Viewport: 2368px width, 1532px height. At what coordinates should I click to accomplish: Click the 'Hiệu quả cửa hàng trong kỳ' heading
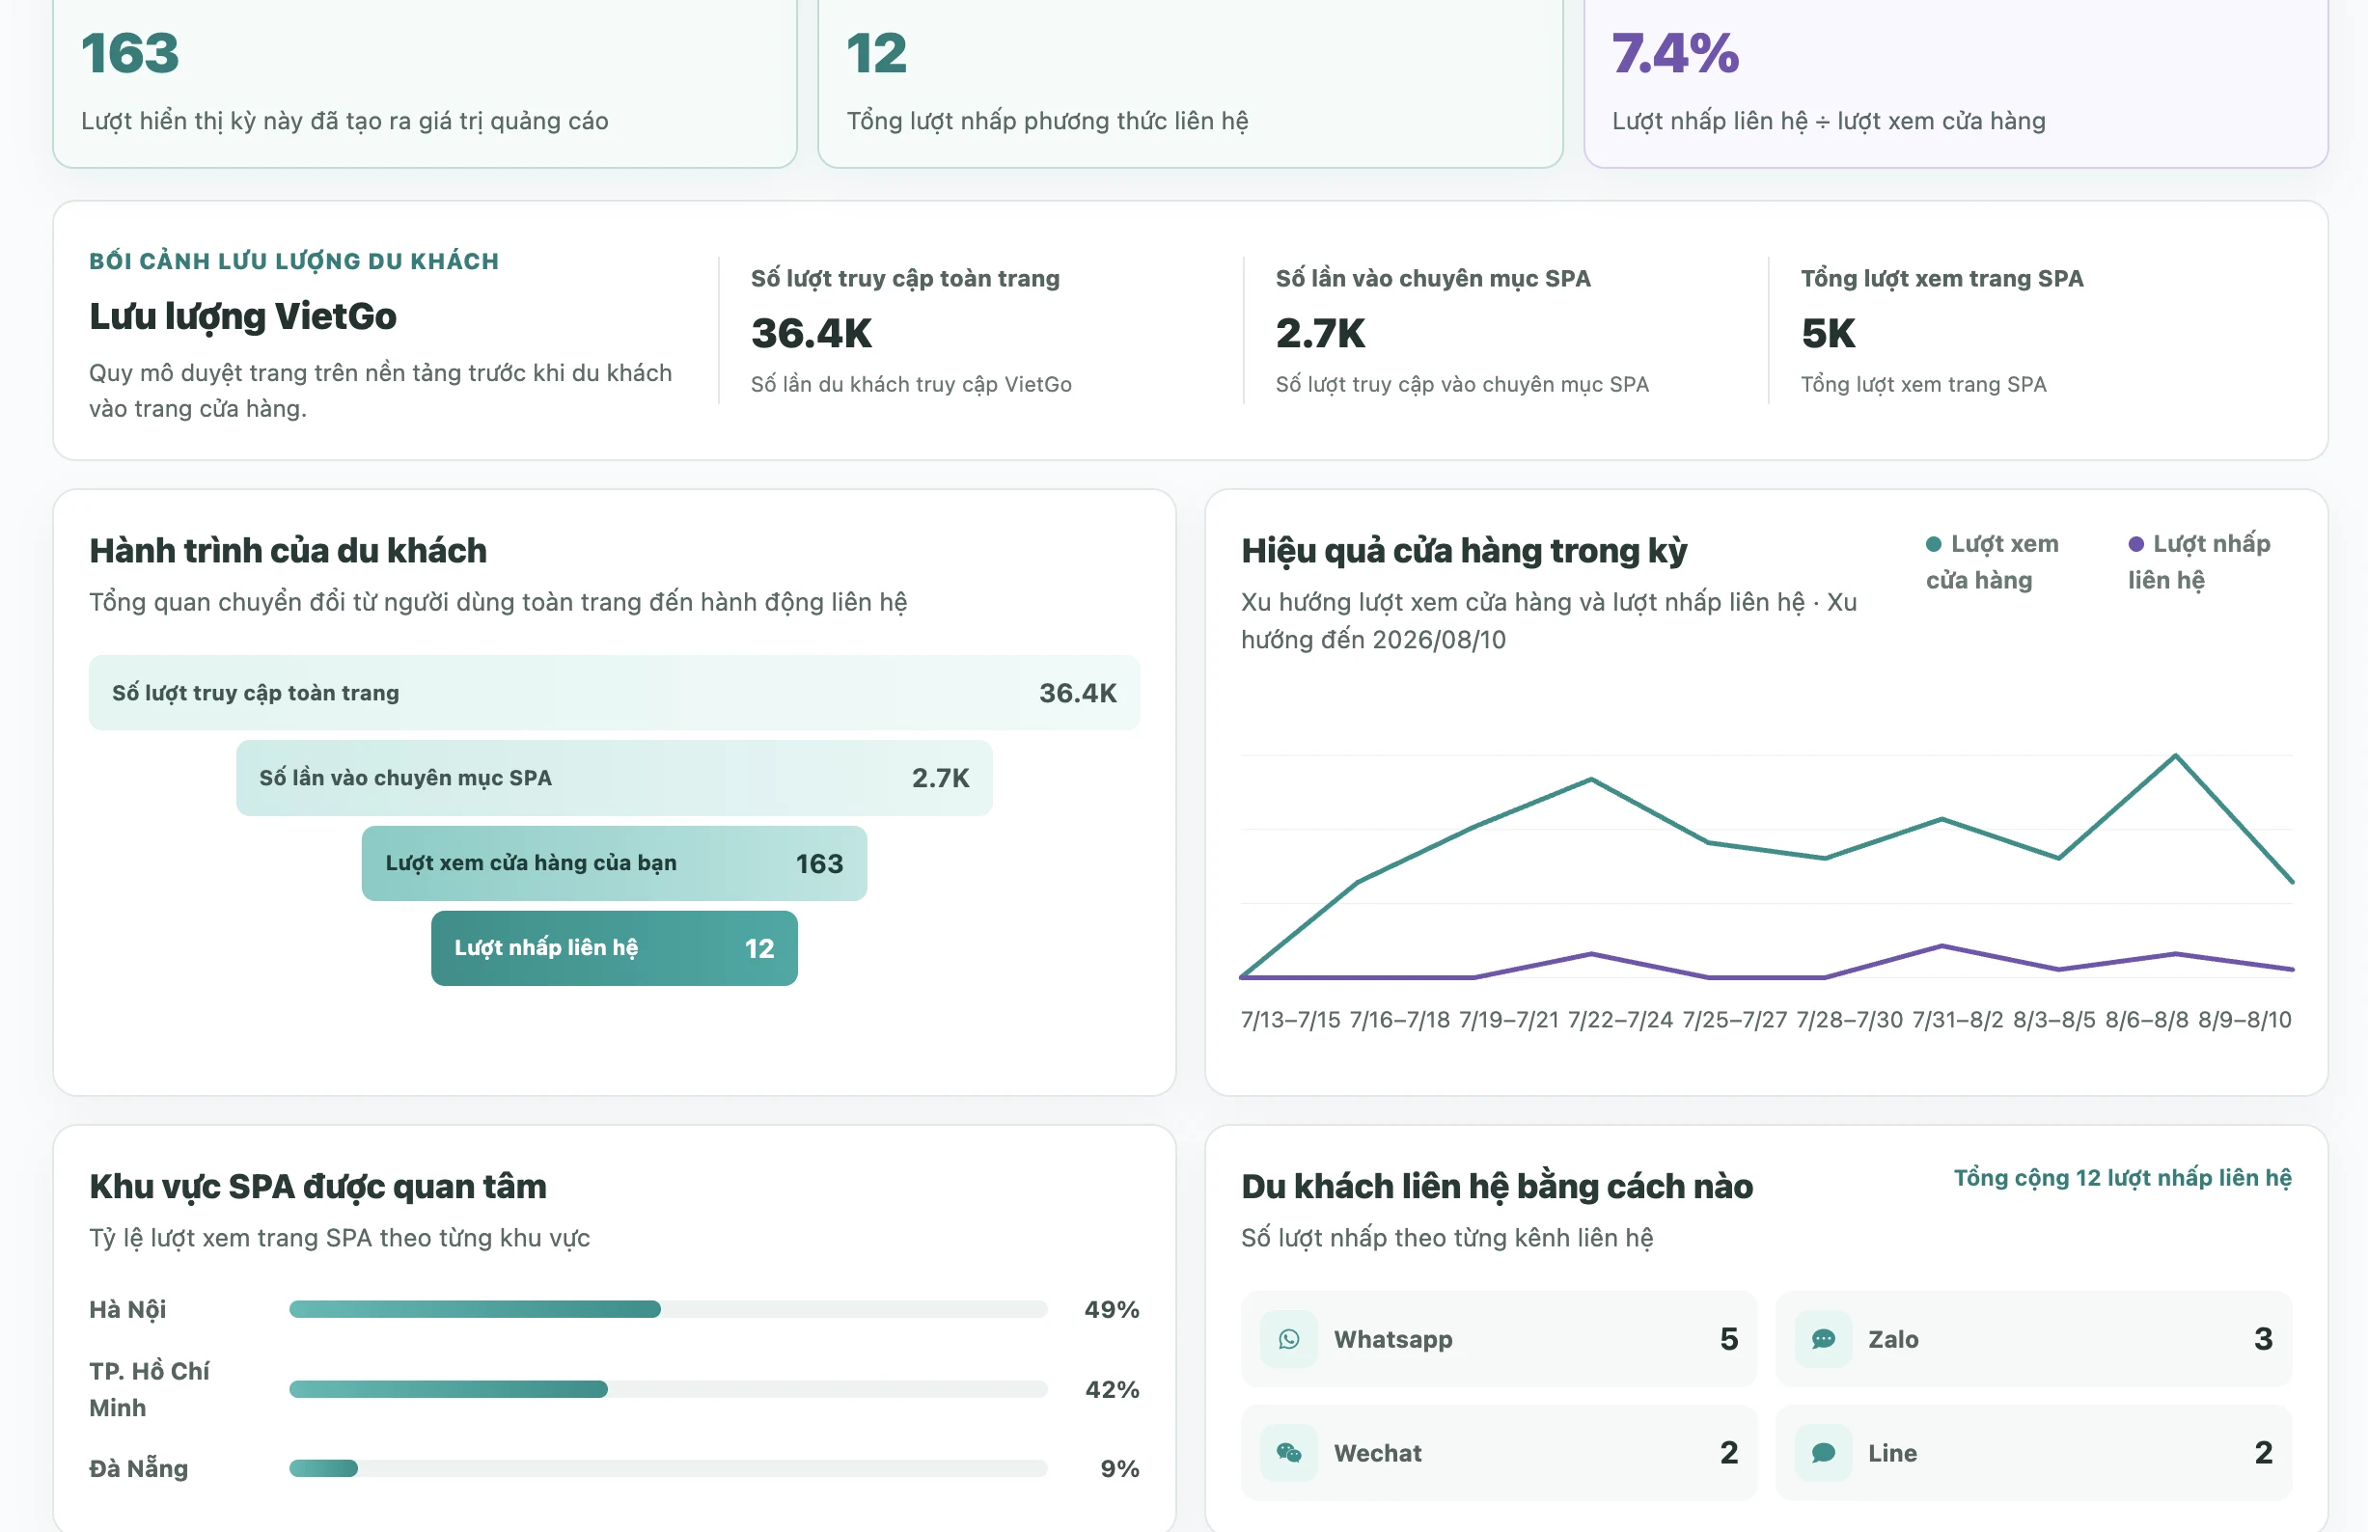(x=1464, y=551)
